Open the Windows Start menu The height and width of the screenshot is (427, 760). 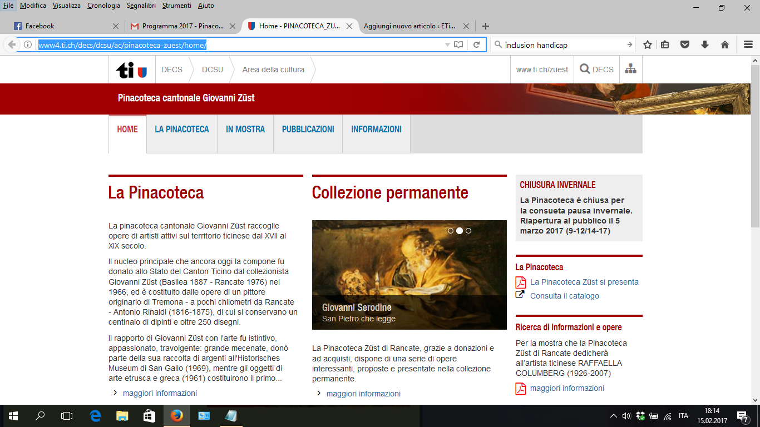(x=13, y=416)
